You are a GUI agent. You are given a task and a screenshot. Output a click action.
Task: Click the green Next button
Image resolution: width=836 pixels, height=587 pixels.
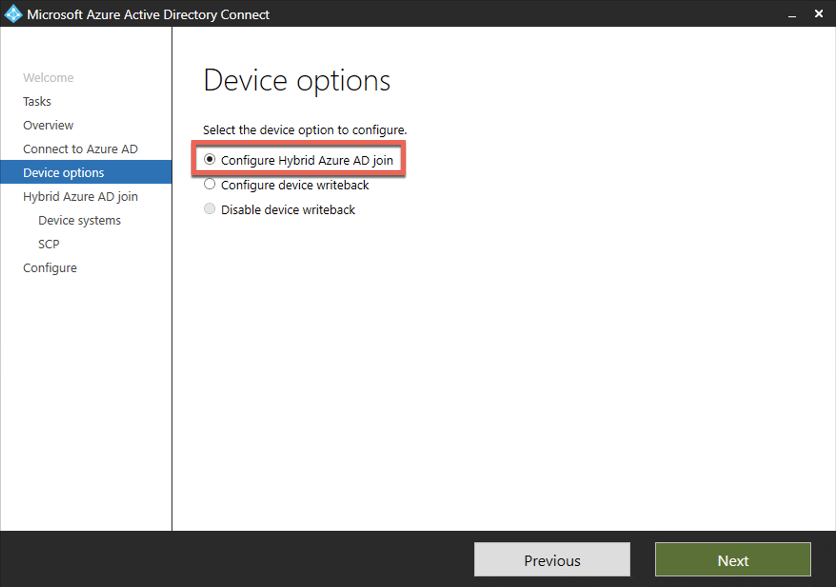pos(733,559)
